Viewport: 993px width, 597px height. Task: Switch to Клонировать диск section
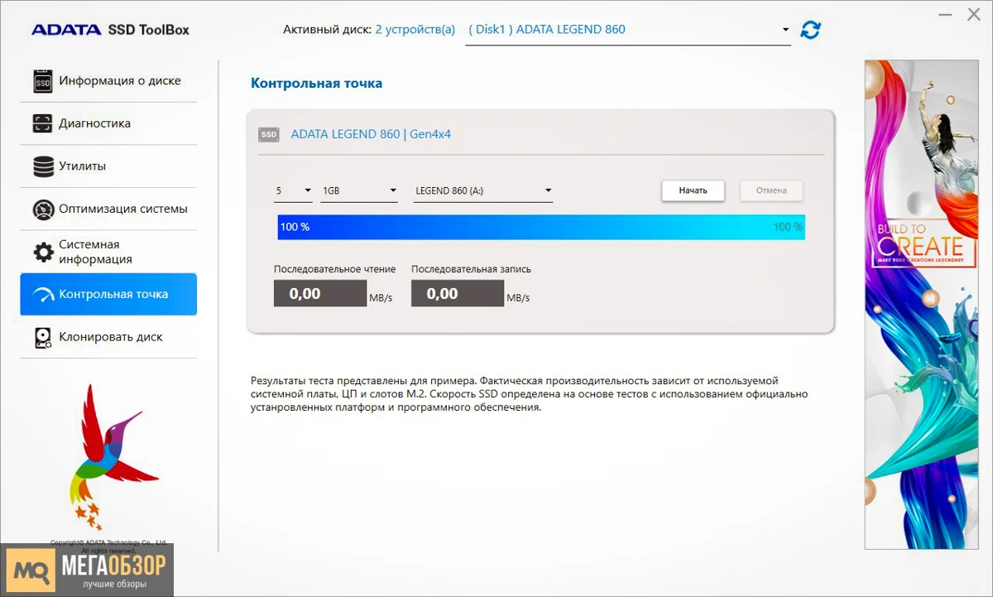(108, 337)
